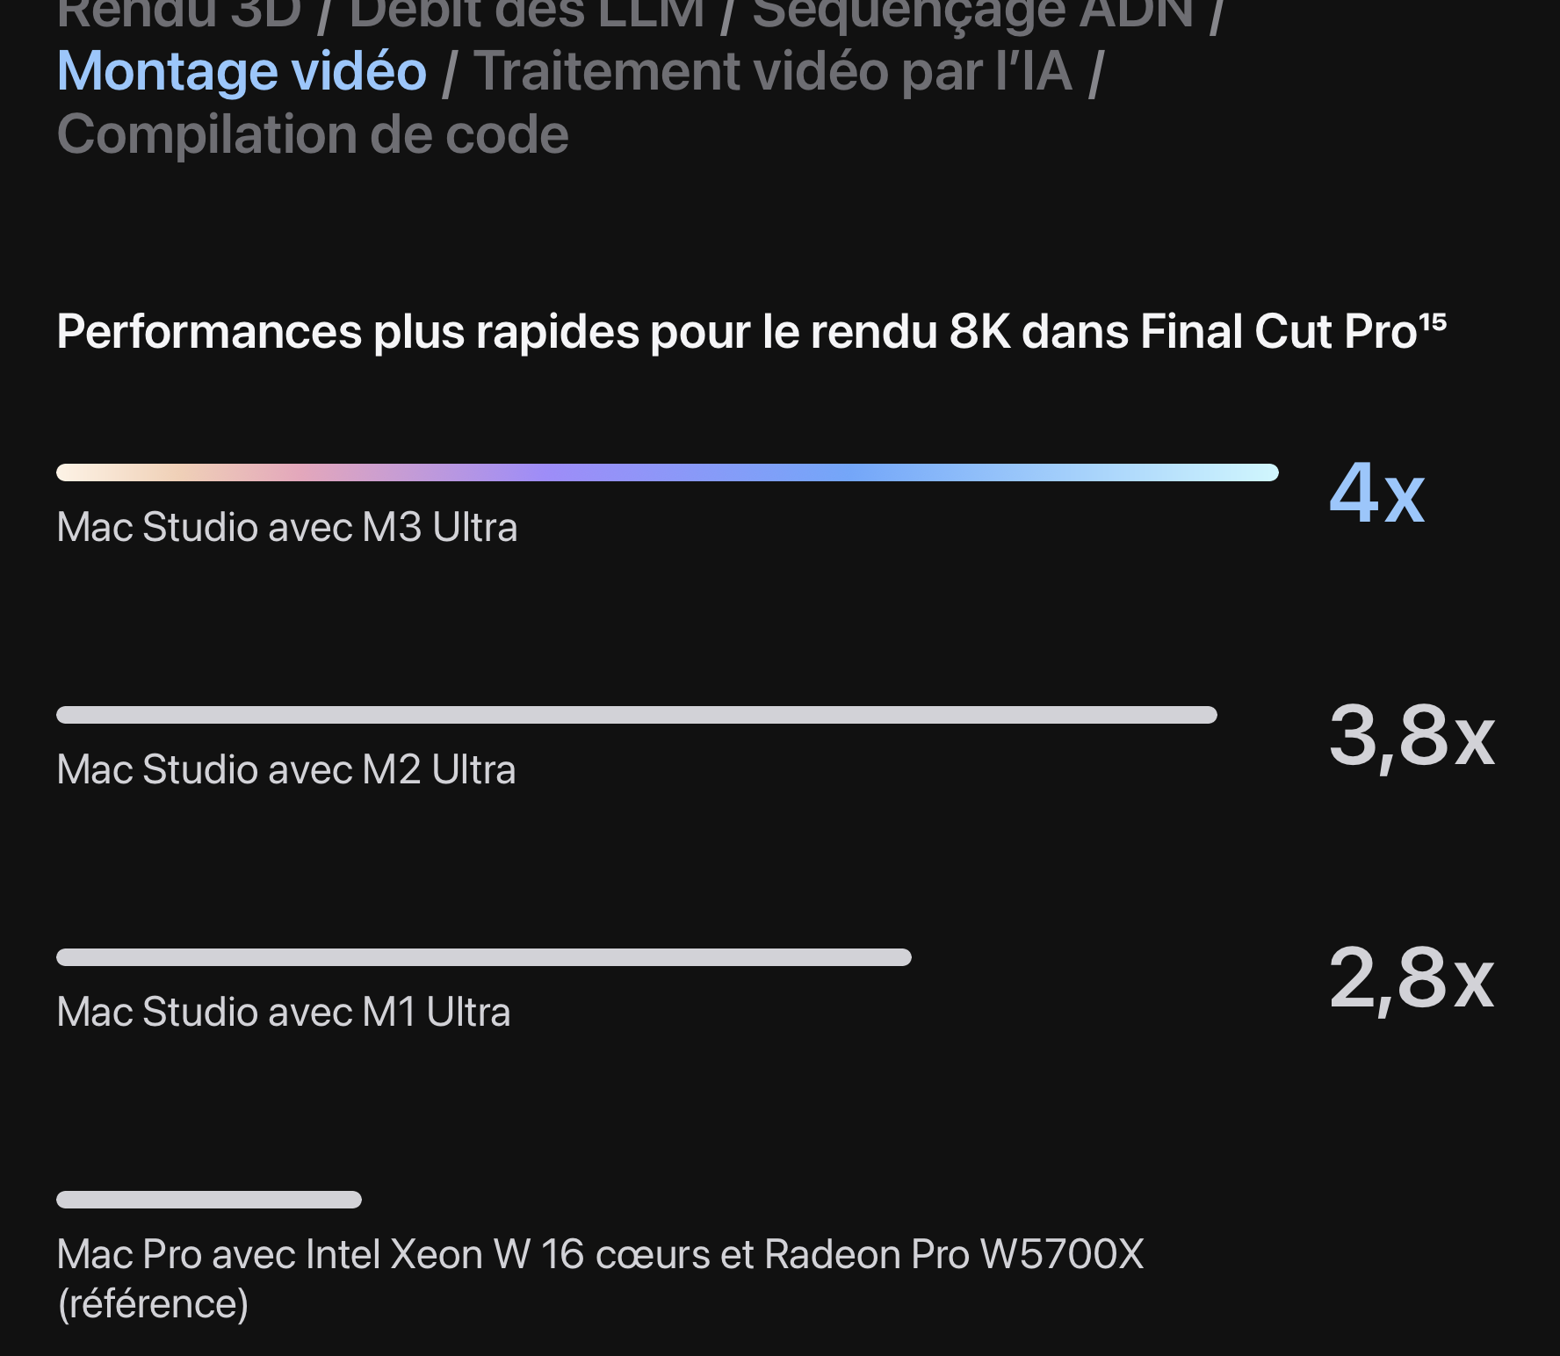Click the Mac Pro reference bar

coord(209,1200)
